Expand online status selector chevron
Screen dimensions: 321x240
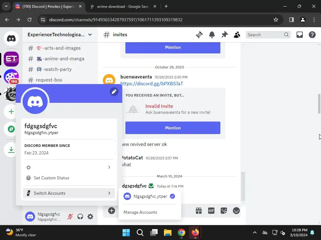pos(109,167)
